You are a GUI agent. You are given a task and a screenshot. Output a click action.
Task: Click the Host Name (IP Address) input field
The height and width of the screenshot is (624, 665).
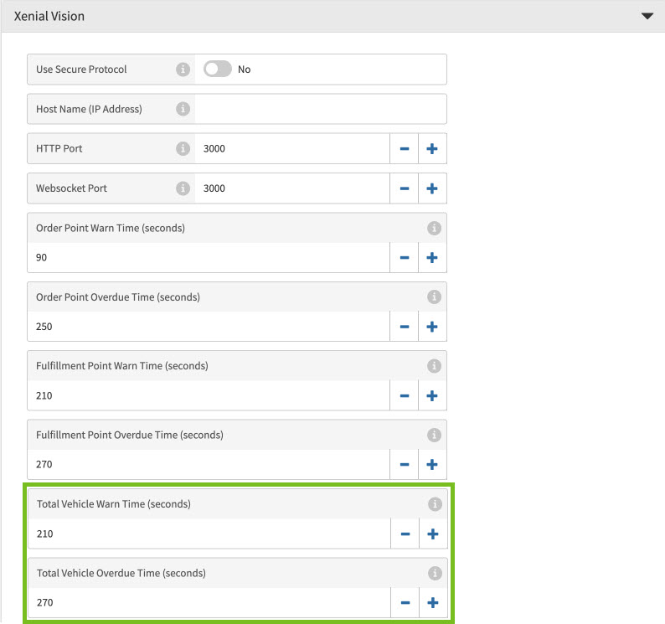click(320, 109)
